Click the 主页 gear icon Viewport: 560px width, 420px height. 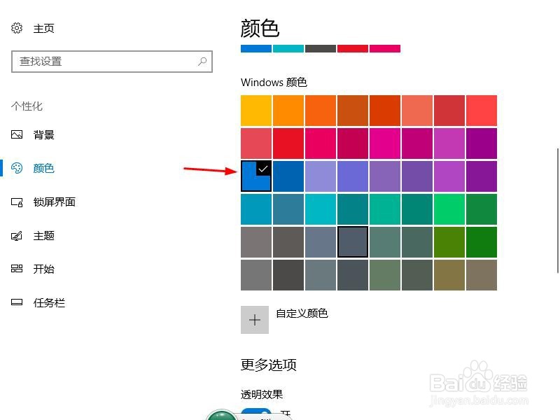point(16,28)
